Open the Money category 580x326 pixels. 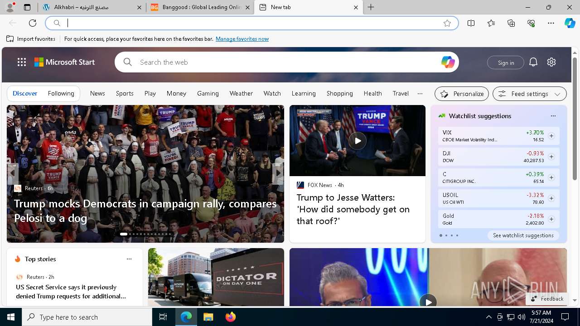point(176,93)
